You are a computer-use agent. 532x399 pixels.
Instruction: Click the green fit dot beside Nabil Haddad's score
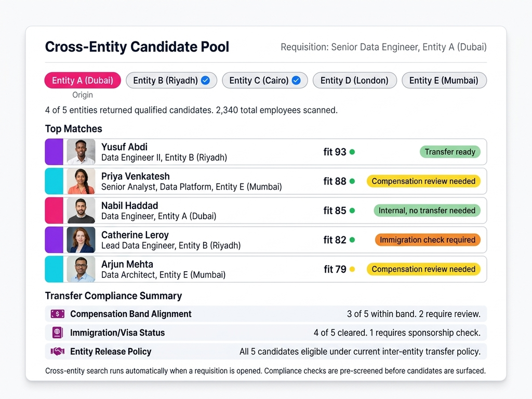(352, 210)
